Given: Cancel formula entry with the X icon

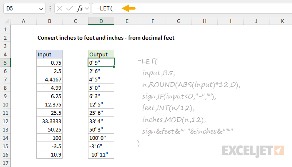Looking at the screenshot, I should pos(60,8).
